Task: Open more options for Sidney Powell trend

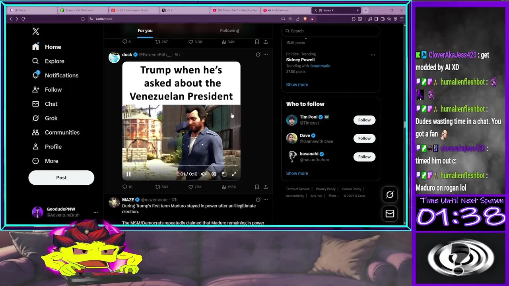Action: click(x=373, y=55)
